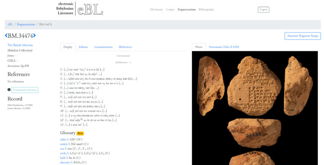Open the 0 uncurated references button
The image size is (324, 165).
pyautogui.click(x=25, y=90)
